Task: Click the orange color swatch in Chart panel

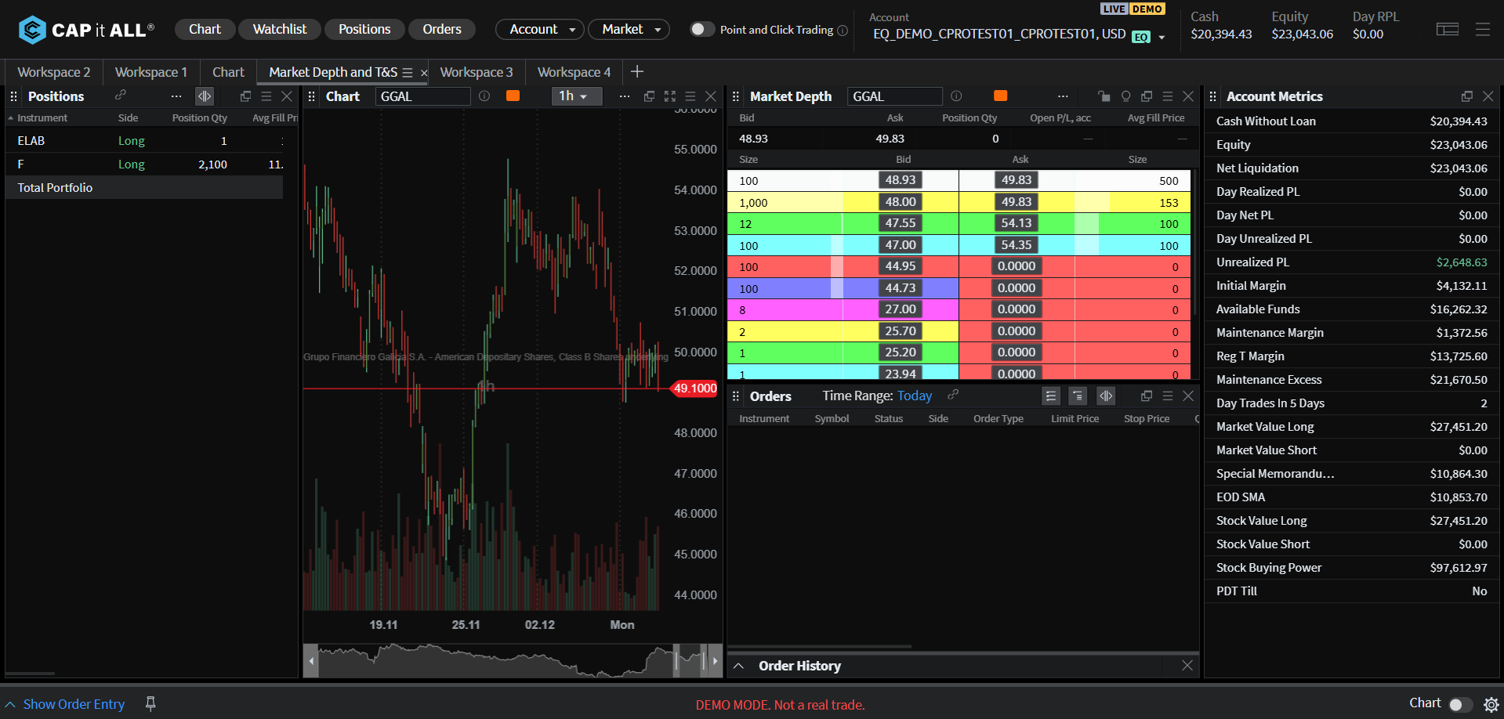Action: pyautogui.click(x=513, y=96)
